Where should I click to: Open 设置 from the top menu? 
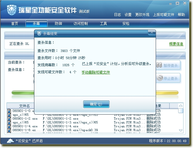point(128,14)
